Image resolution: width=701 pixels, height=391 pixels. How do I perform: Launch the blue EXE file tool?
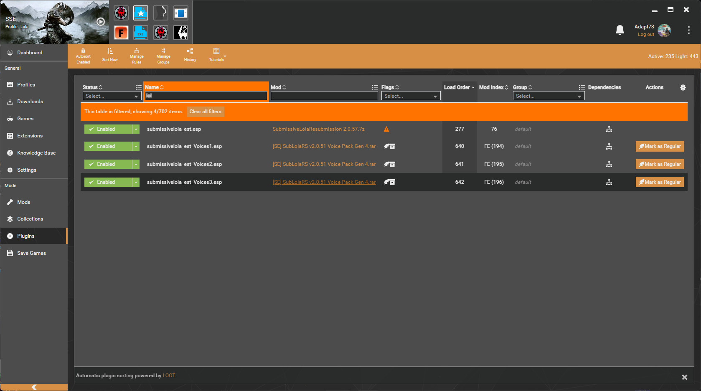pos(141,33)
